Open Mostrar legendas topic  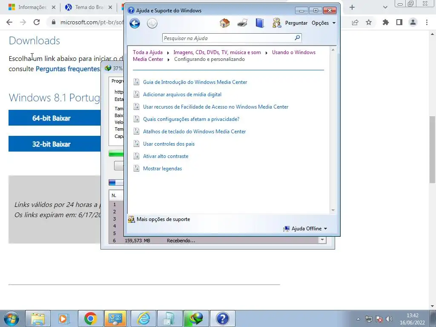tap(162, 169)
